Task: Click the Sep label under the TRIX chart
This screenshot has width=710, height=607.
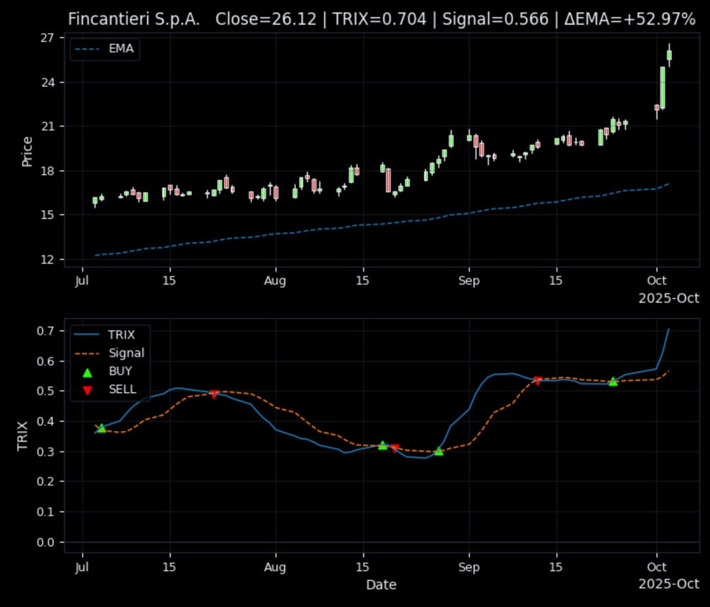Action: [468, 567]
